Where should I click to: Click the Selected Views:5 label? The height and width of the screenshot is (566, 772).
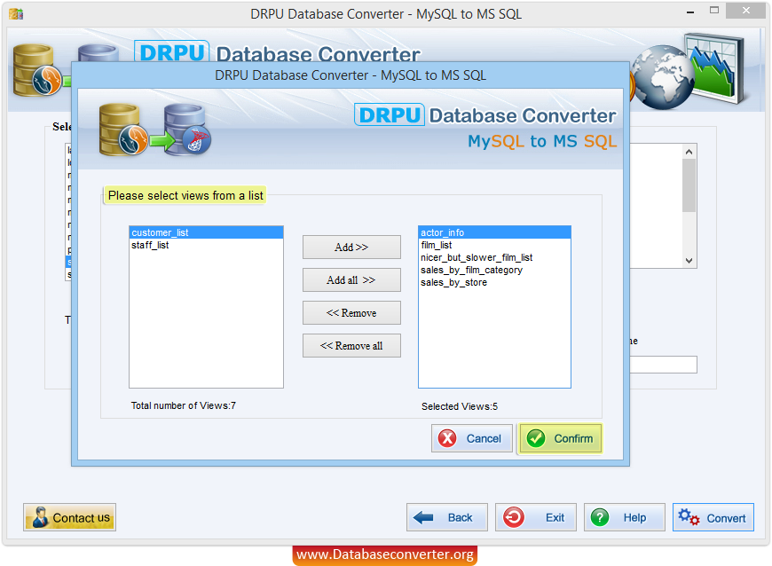[x=460, y=406]
